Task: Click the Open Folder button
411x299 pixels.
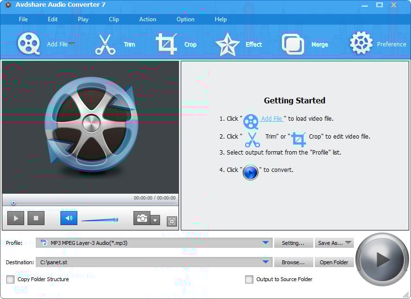Action: click(x=334, y=262)
